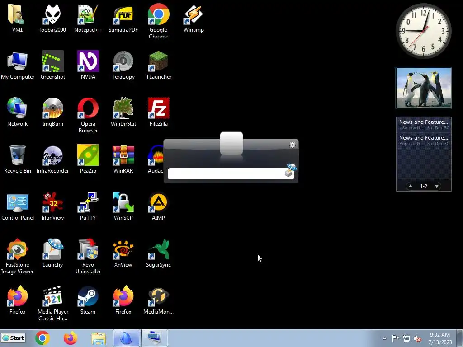Screen dimensions: 463x347
Task: Switch to the blue feather taskbar app
Action: click(x=127, y=338)
